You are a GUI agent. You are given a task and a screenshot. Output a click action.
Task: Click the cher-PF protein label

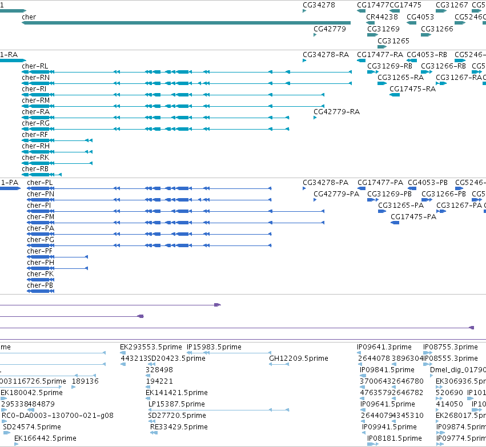39,251
